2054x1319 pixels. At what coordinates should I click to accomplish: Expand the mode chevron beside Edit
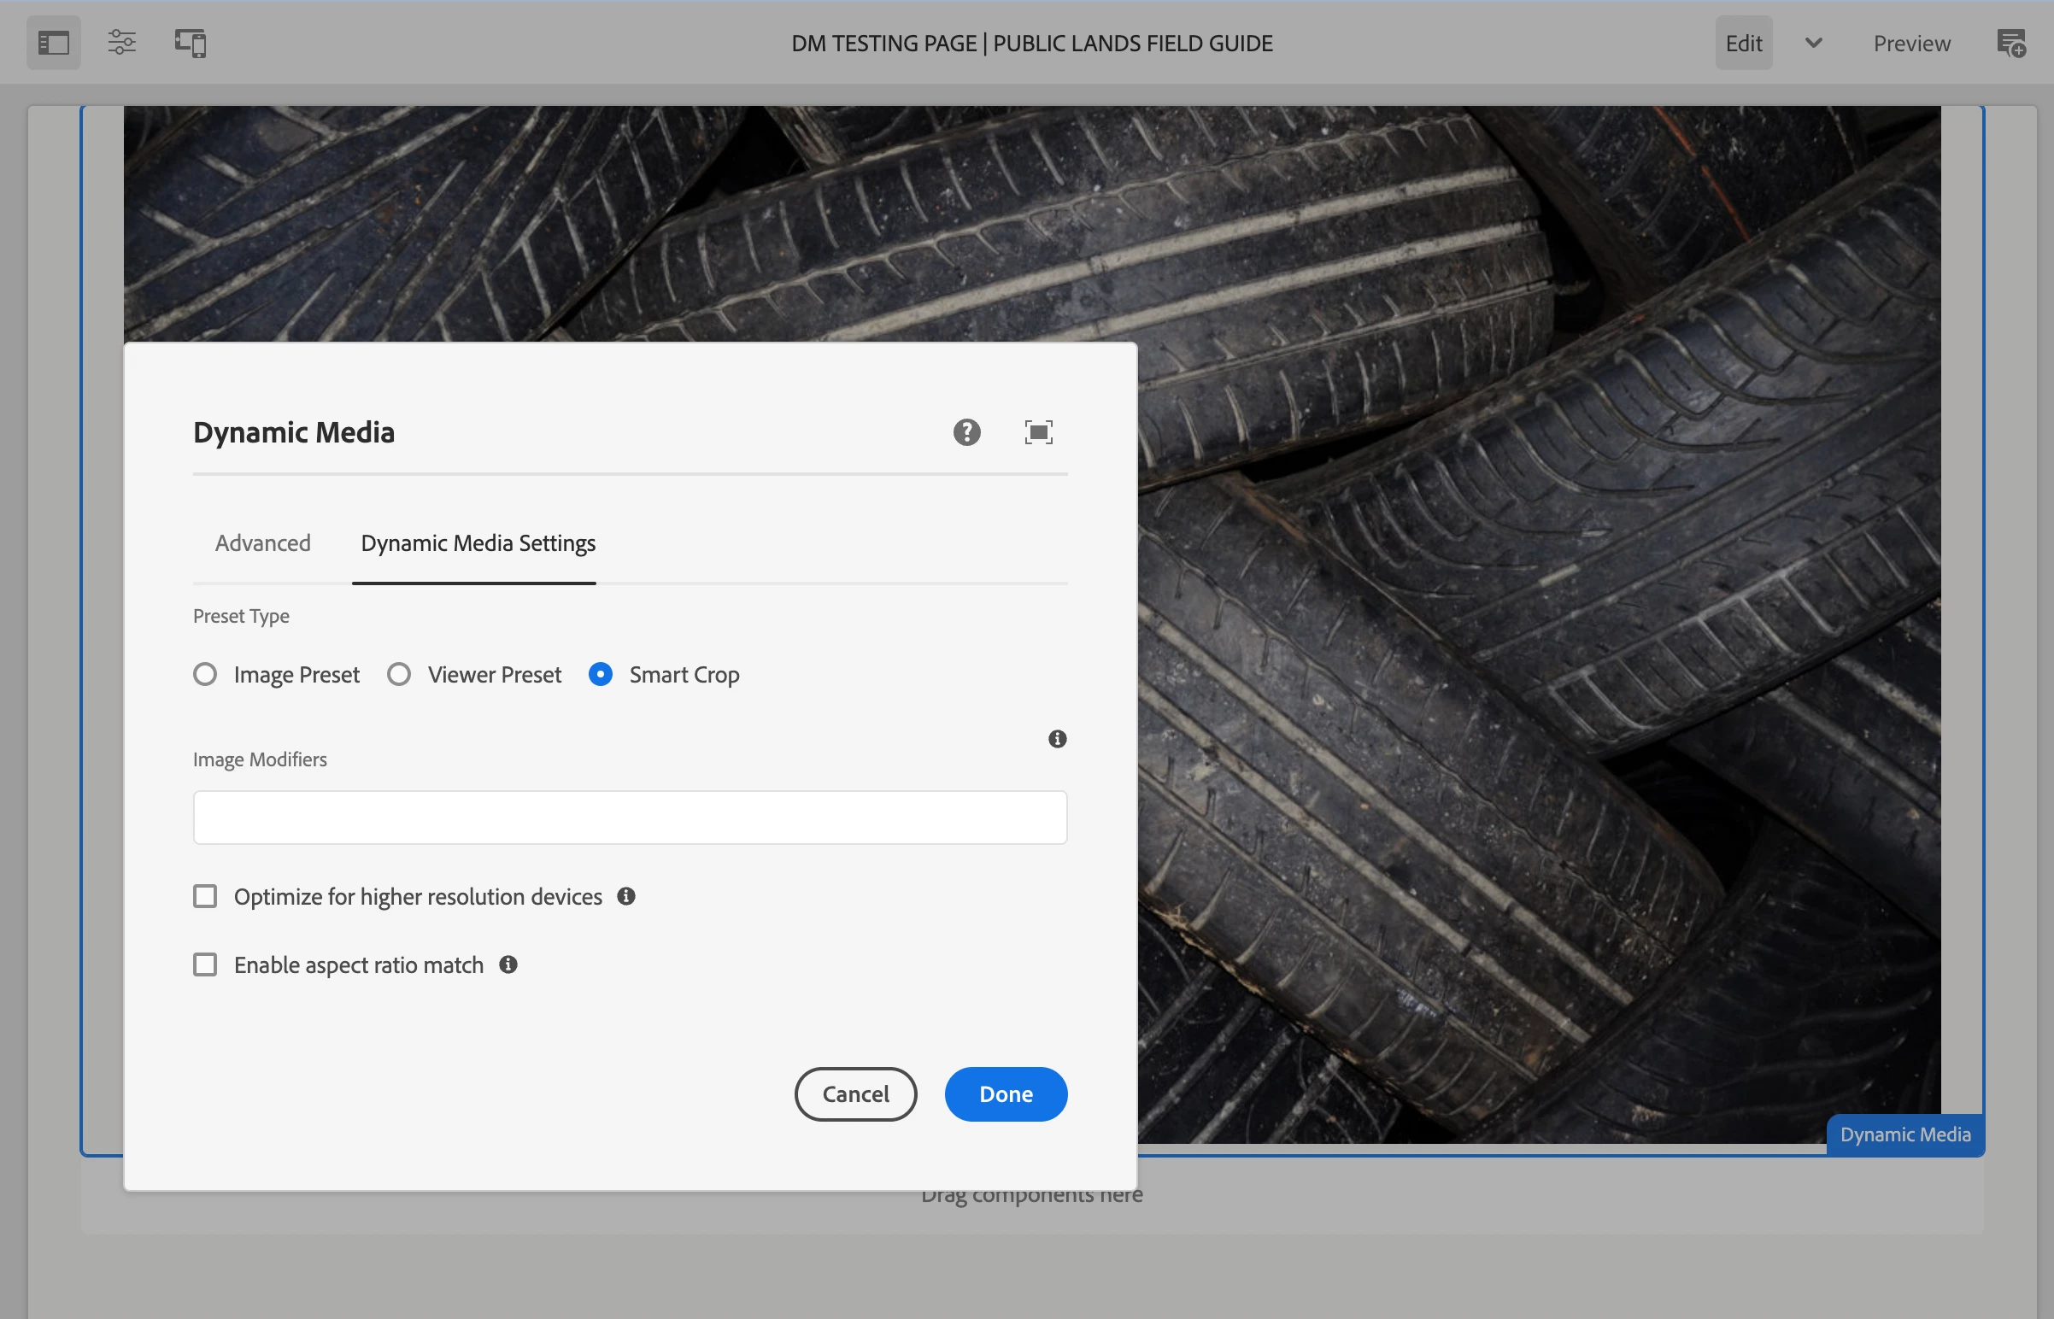1813,43
